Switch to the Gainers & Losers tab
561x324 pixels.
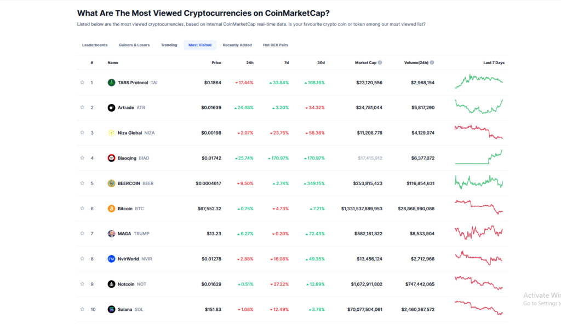pyautogui.click(x=134, y=45)
